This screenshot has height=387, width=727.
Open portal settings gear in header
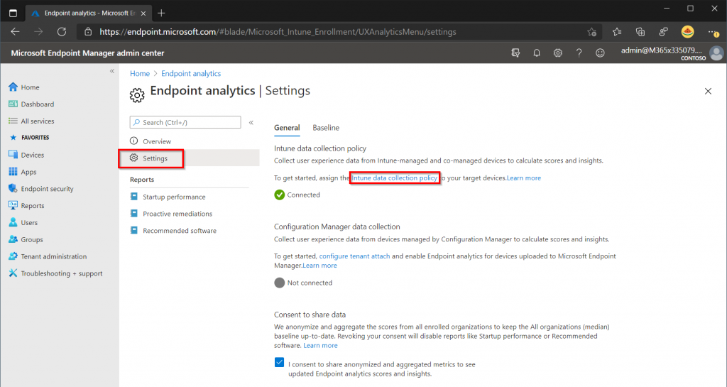click(558, 53)
